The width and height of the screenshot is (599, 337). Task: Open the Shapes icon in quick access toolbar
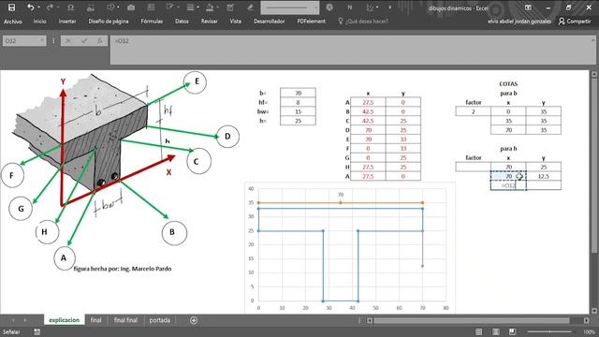pos(110,7)
